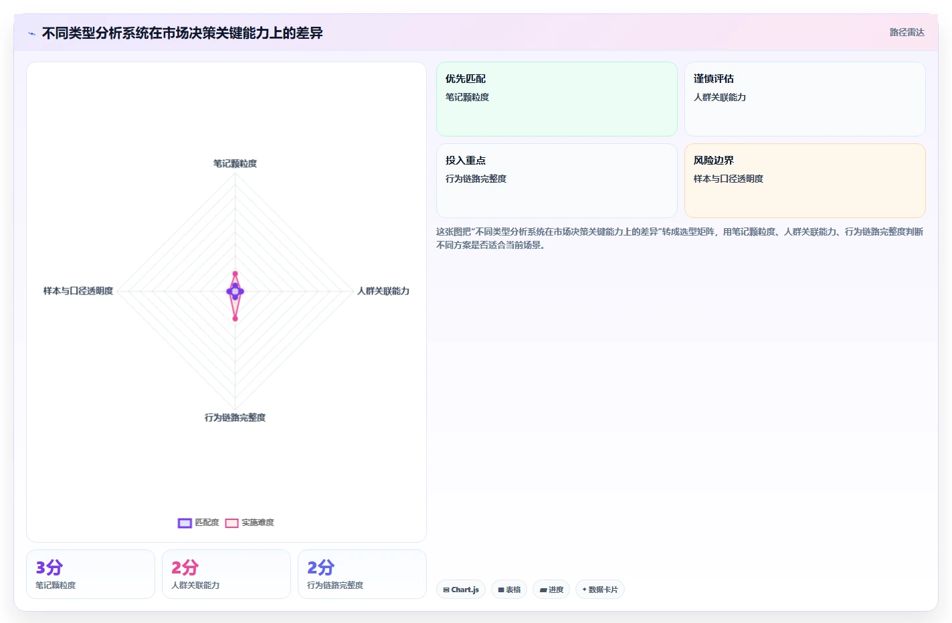Select the 2分 行为链路完整度 score card
This screenshot has height=623, width=952.
pos(362,574)
